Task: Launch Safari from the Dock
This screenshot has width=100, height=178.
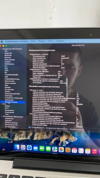Action: click(x=29, y=148)
